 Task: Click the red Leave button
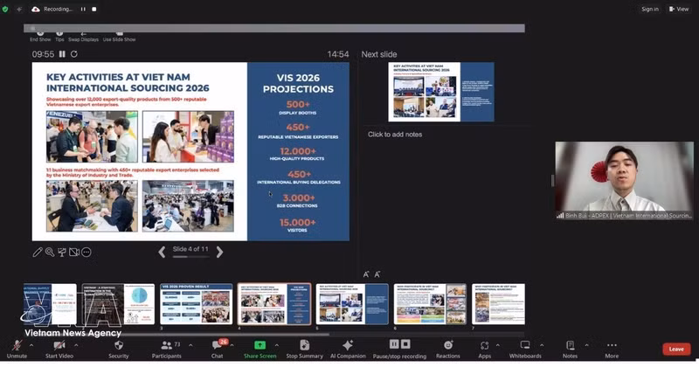676,350
